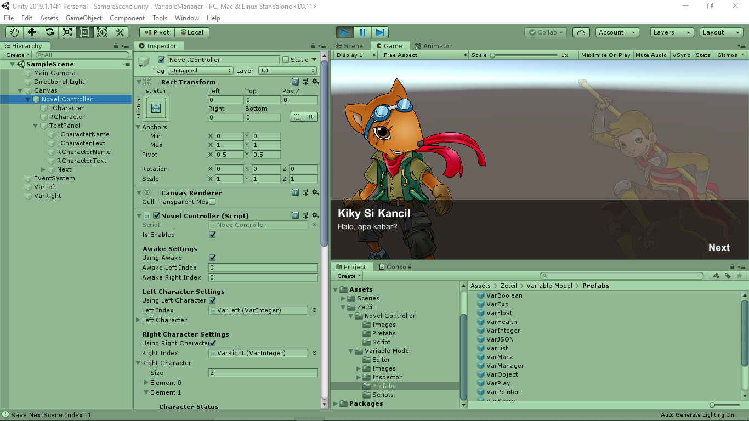Viewport: 749px width, 421px height.
Task: Open the Free Aspect dropdown
Action: 424,55
